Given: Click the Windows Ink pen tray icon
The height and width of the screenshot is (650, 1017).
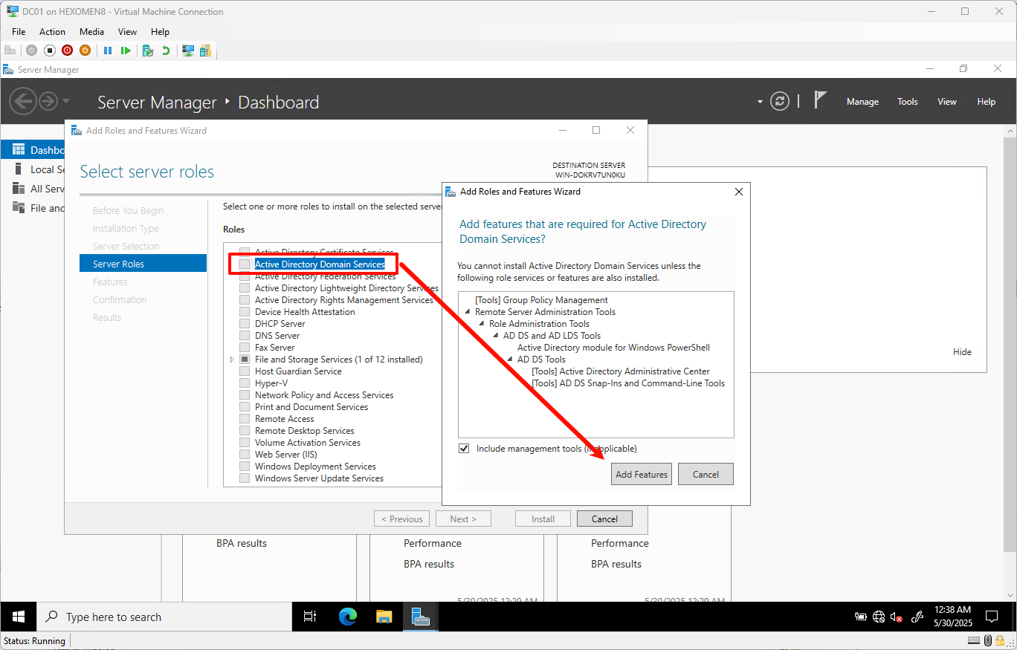Looking at the screenshot, I should point(917,617).
